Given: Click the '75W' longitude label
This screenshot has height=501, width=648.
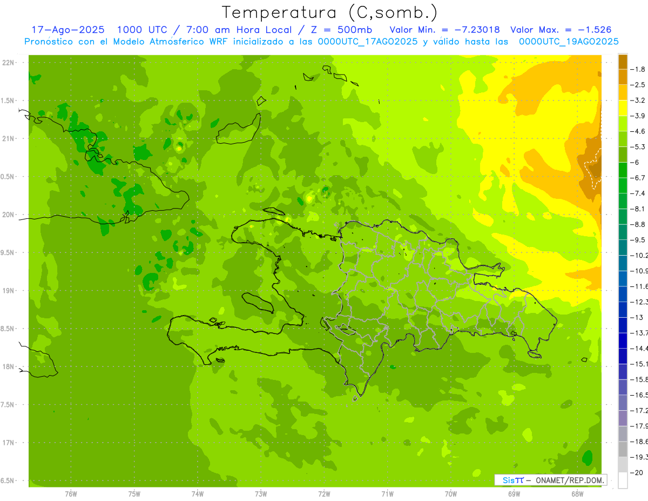Looking at the screenshot, I should 134,494.
